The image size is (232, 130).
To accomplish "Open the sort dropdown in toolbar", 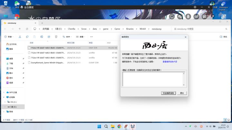I will (67, 37).
